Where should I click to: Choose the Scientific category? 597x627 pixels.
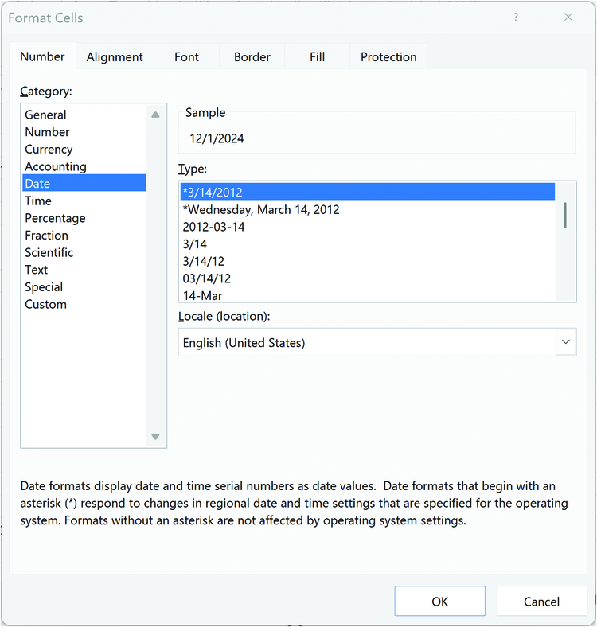[84, 252]
